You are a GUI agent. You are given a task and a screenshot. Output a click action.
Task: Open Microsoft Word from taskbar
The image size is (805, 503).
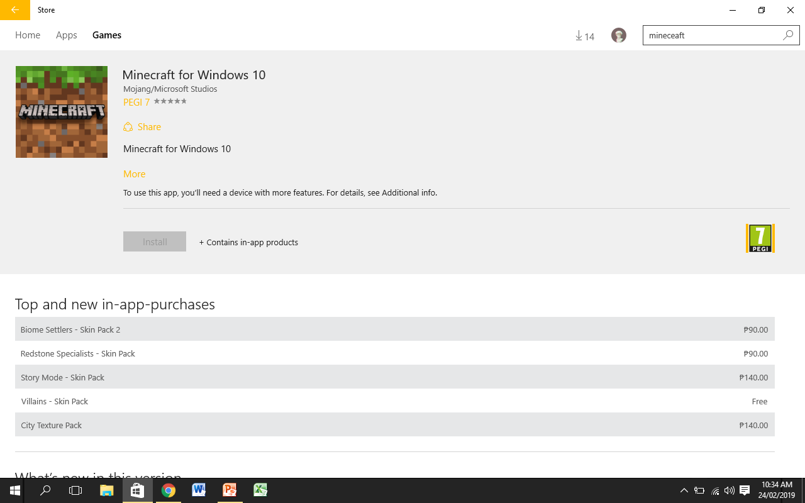point(199,490)
